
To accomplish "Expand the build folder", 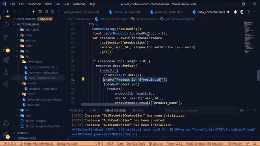I will click(x=29, y=46).
